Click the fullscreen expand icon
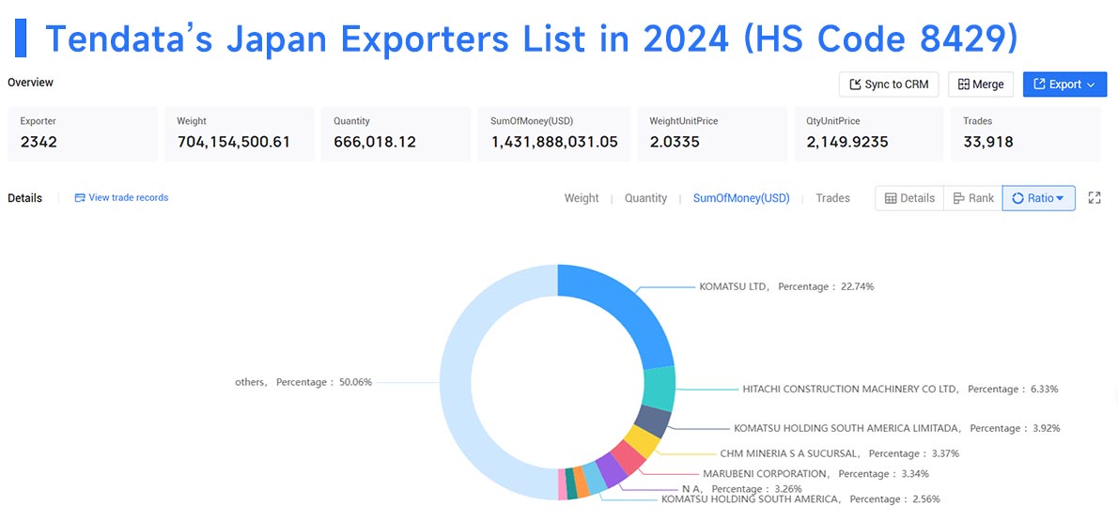Screen dimensions: 1118x521 pos(1095,198)
